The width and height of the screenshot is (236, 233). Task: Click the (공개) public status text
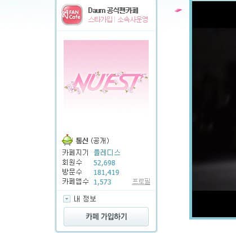[x=100, y=140]
